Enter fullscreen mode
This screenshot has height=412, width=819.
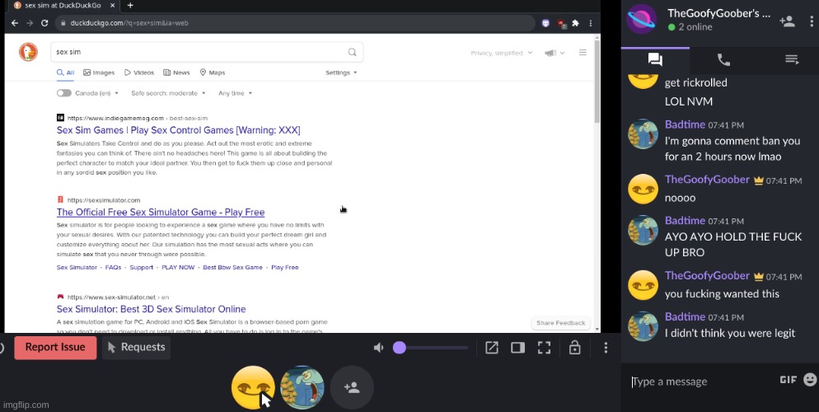pos(545,347)
